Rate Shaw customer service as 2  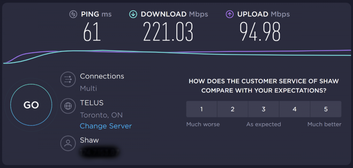click(233, 109)
